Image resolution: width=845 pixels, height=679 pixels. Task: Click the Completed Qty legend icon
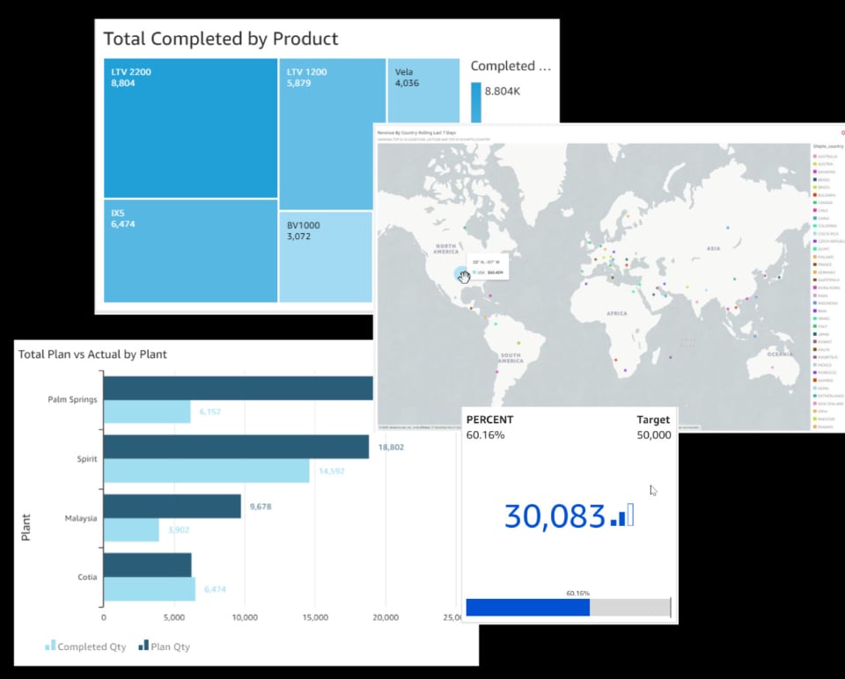50,646
